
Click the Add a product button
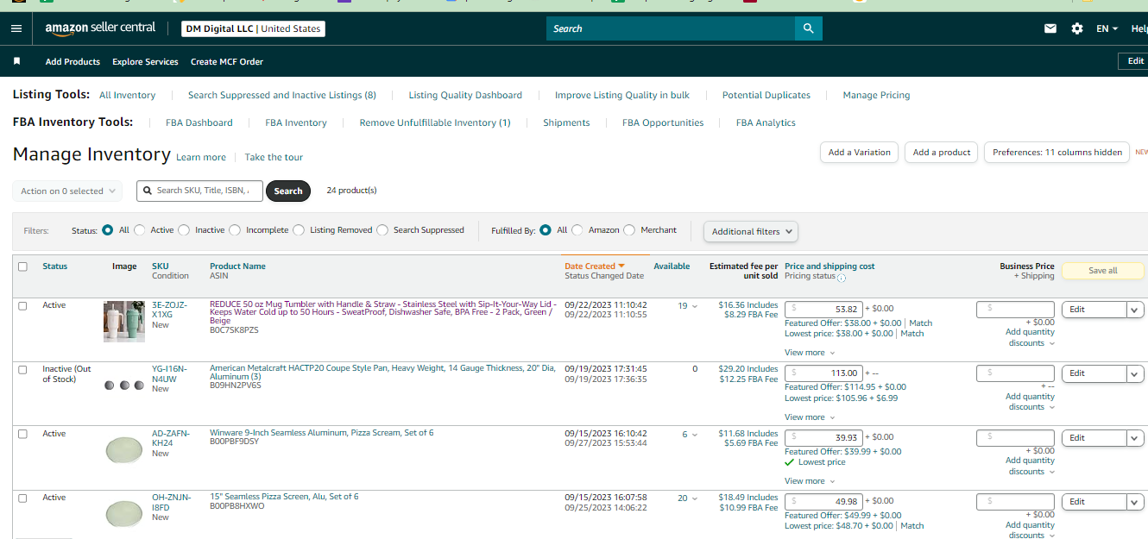click(942, 153)
